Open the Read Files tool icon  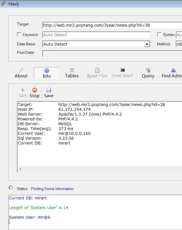(97, 70)
